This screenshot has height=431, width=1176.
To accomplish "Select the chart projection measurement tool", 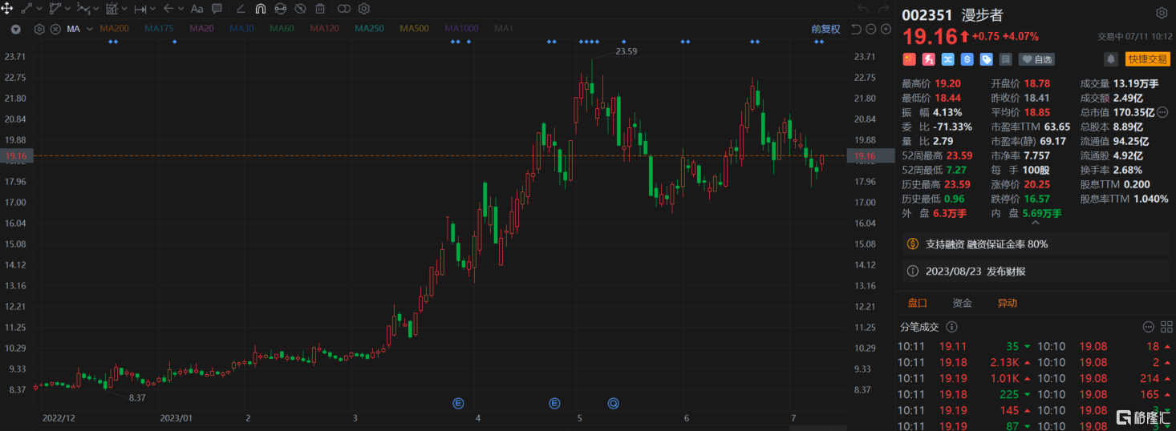I will click(112, 9).
